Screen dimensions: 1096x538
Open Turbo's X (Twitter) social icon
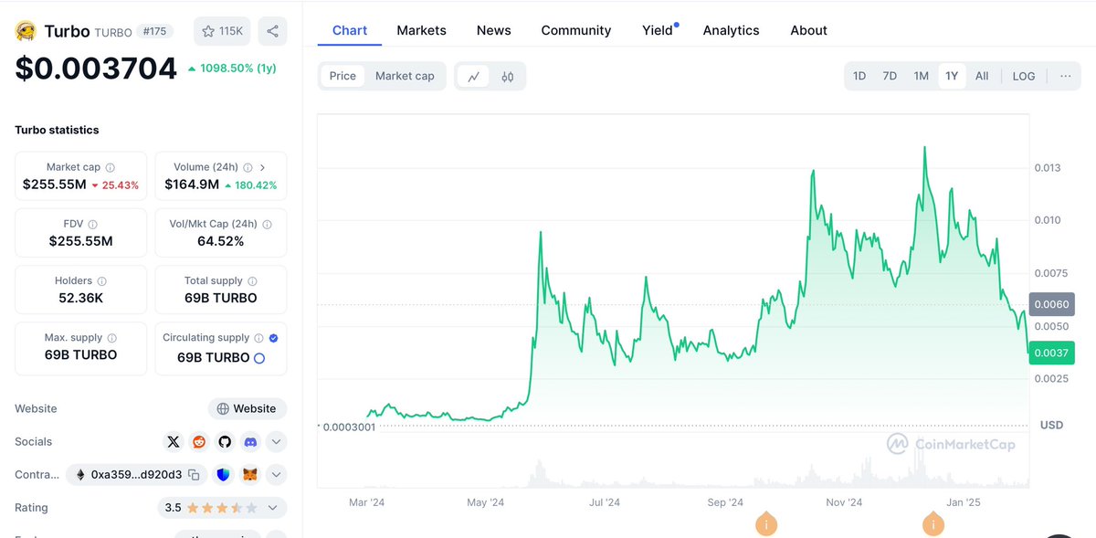pyautogui.click(x=174, y=442)
